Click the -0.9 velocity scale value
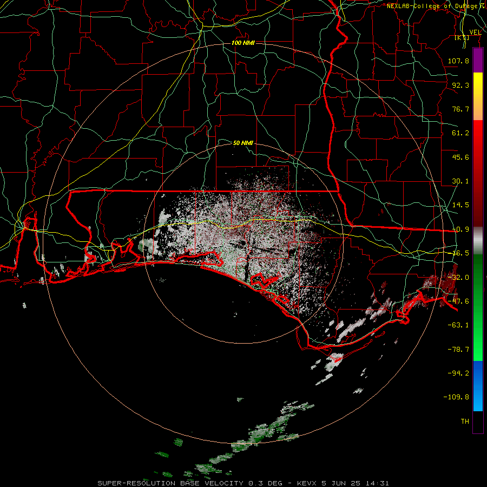 460,229
